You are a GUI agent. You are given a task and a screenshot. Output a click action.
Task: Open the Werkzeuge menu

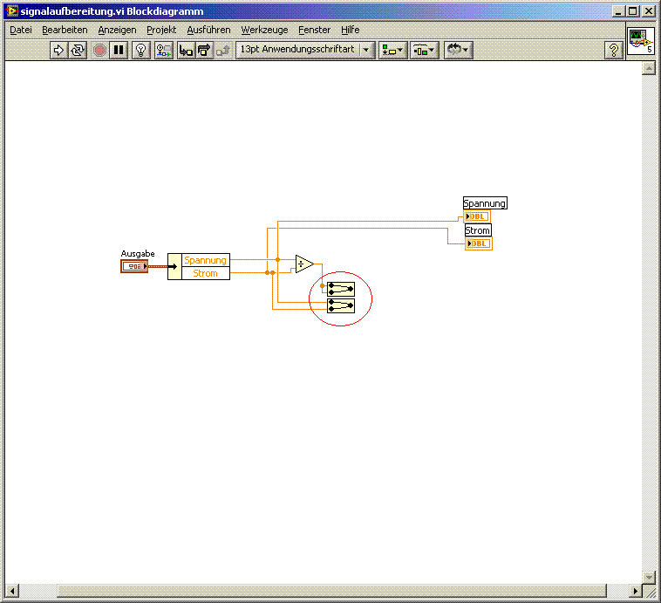(x=264, y=30)
